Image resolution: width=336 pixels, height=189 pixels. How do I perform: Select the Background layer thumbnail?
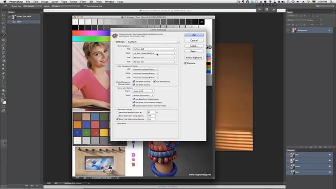point(294,30)
